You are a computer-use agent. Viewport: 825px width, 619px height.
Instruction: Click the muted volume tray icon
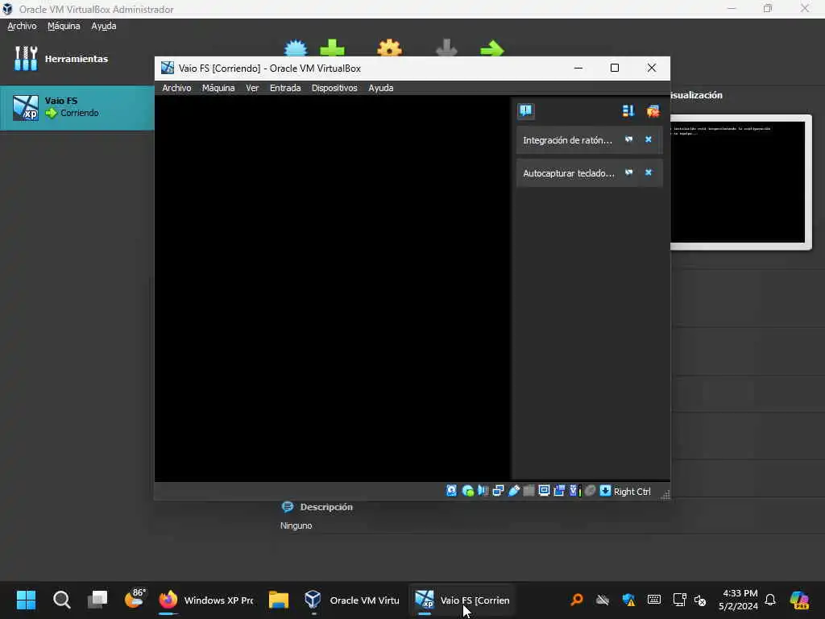[700, 600]
